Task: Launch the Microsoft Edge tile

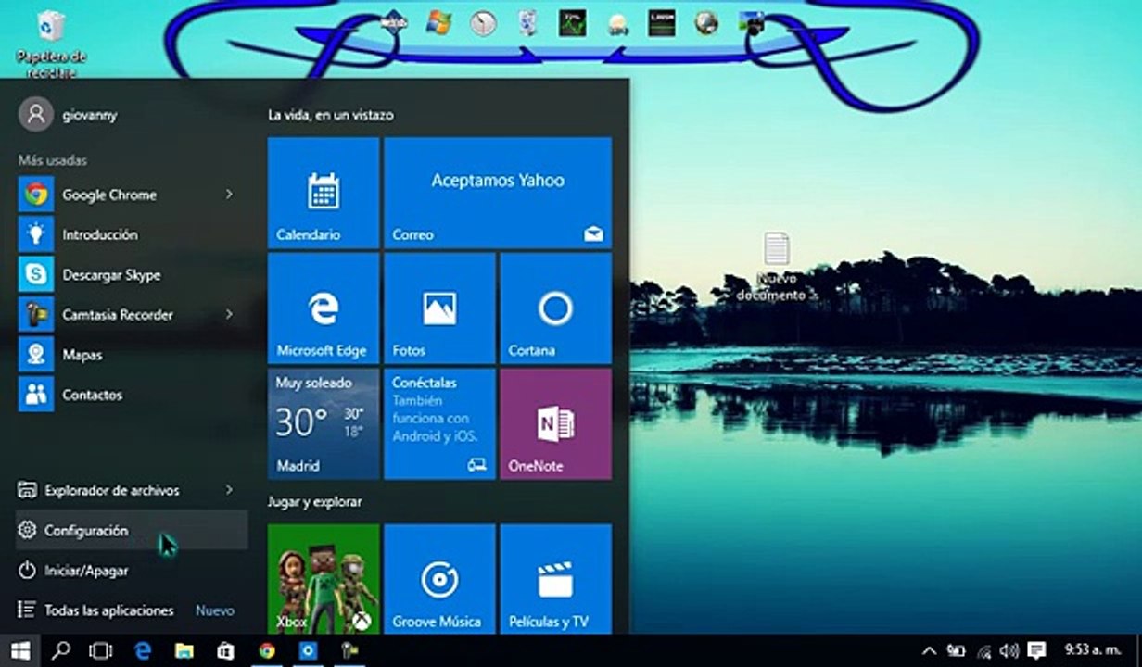Action: pyautogui.click(x=324, y=308)
